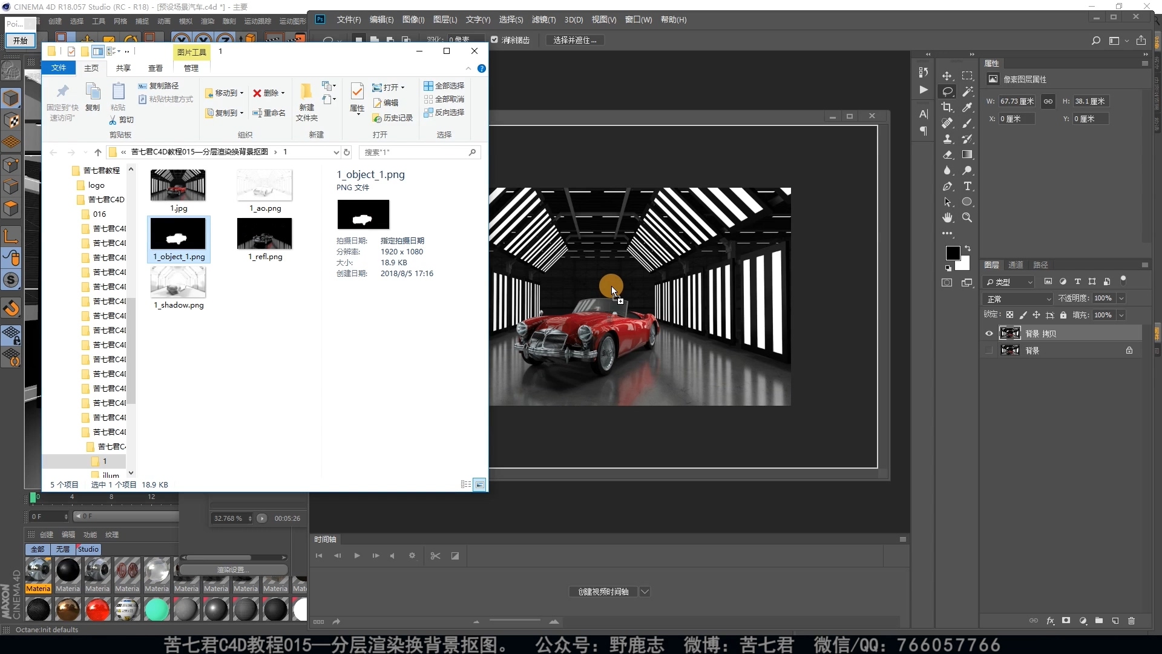The image size is (1162, 654).
Task: Expand the Explorer address bar history dropdown
Action: click(x=336, y=152)
